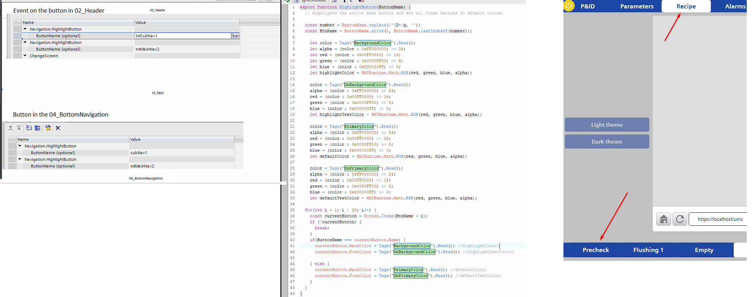The height and width of the screenshot is (297, 752).
Task: Select the P&ID header tab
Action: [x=587, y=6]
